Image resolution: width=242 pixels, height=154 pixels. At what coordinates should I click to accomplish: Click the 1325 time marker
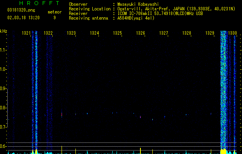(117, 33)
